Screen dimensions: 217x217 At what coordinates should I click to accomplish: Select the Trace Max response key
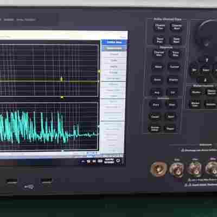[175, 54]
